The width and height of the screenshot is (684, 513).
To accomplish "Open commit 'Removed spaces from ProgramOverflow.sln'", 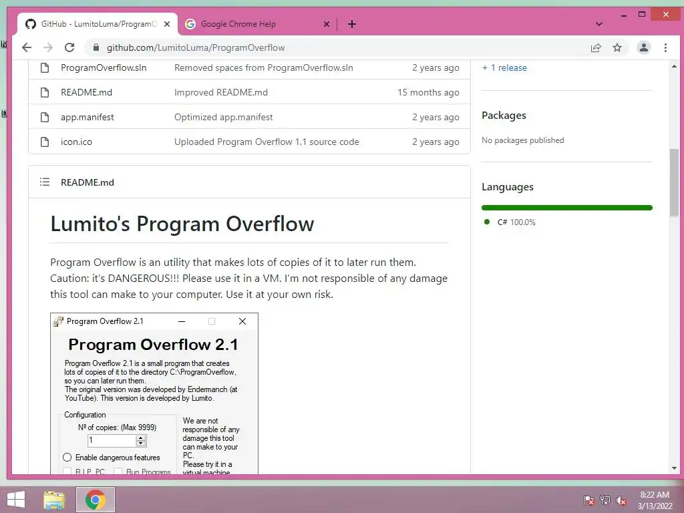I will tap(263, 67).
